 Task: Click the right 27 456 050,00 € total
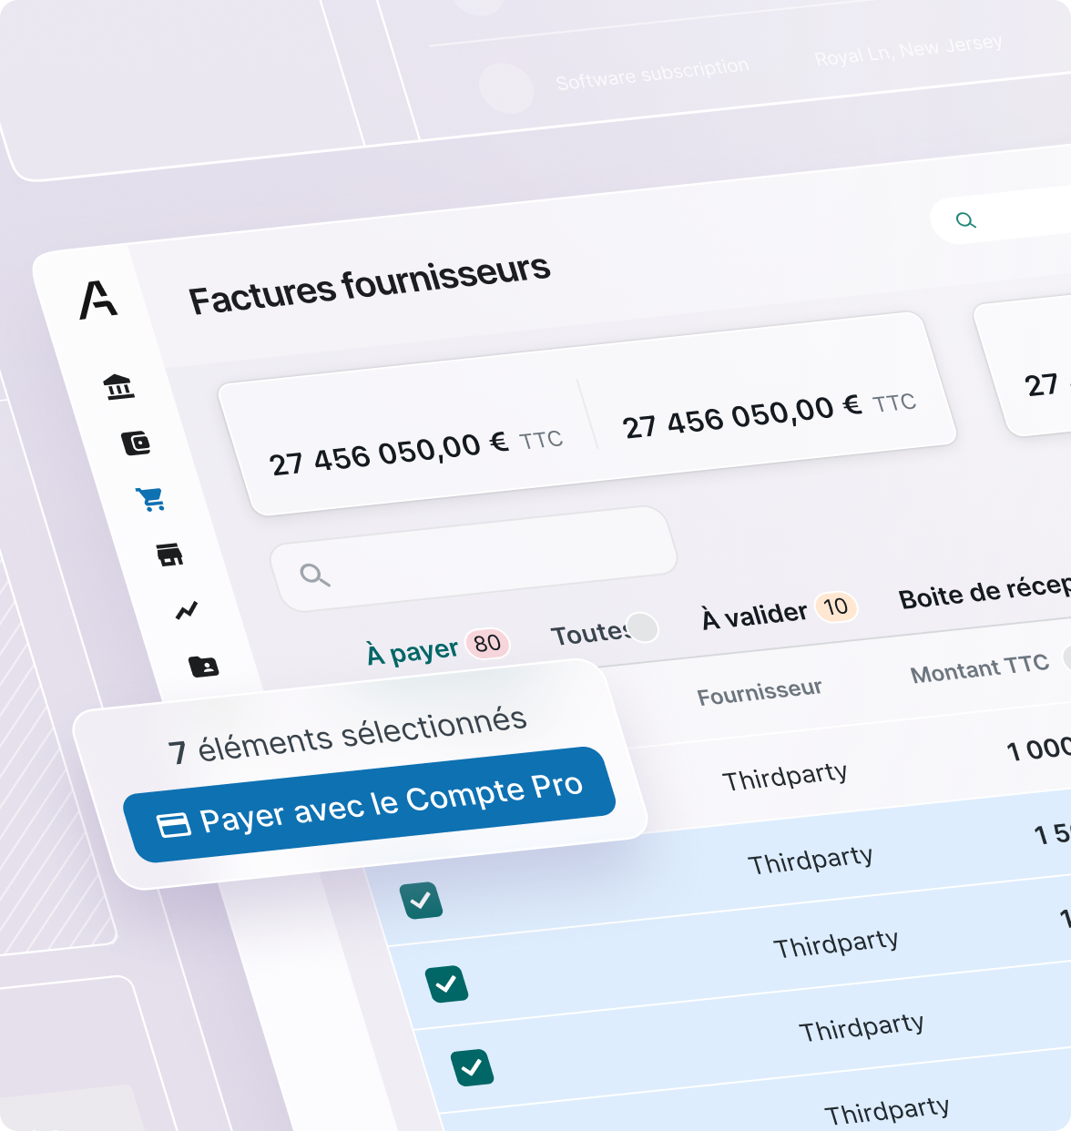pos(741,417)
